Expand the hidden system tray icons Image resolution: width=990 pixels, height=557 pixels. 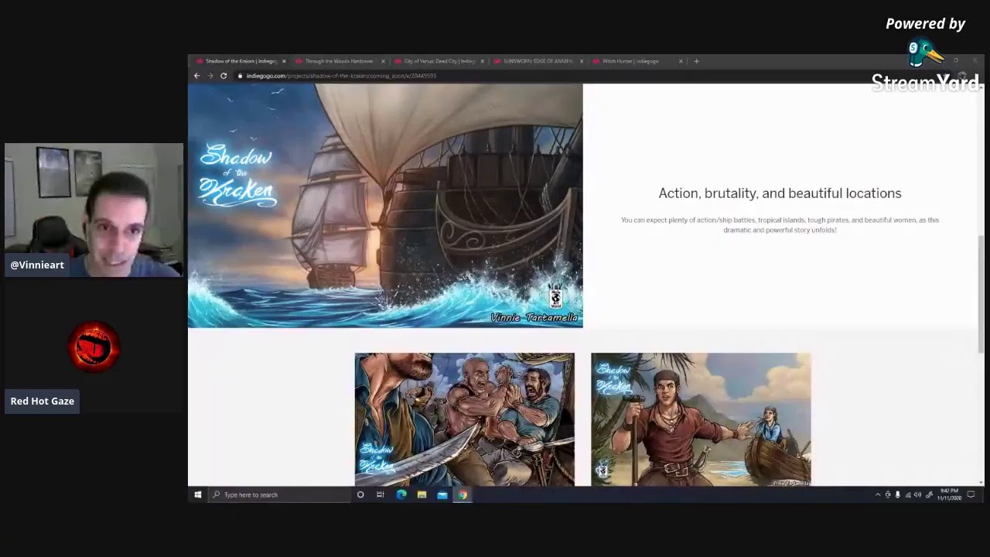coord(878,494)
